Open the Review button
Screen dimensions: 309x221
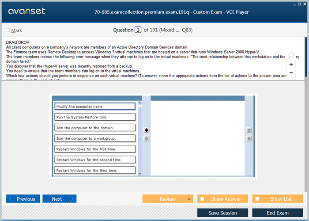[168, 199]
